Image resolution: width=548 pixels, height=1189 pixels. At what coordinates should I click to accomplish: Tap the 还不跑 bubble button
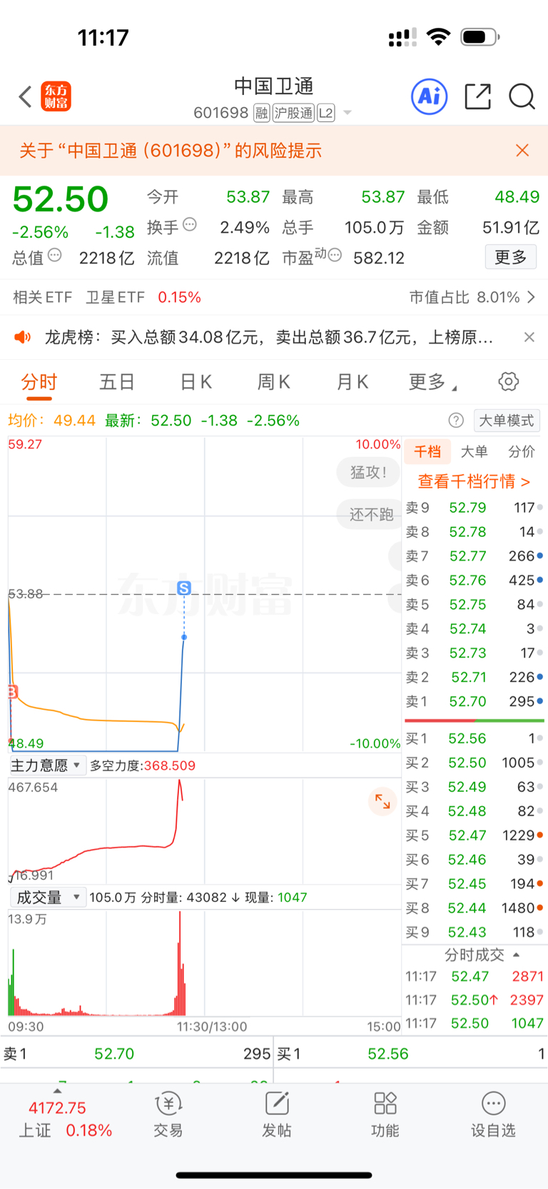pos(370,514)
